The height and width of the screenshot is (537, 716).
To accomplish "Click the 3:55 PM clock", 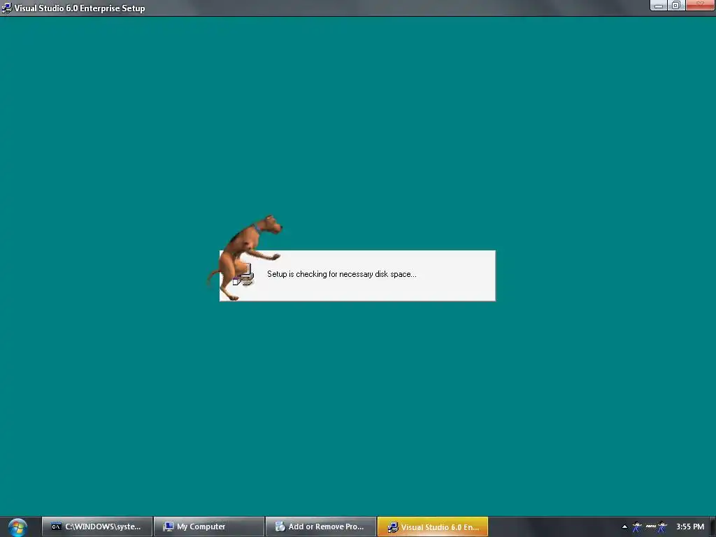I will point(690,527).
